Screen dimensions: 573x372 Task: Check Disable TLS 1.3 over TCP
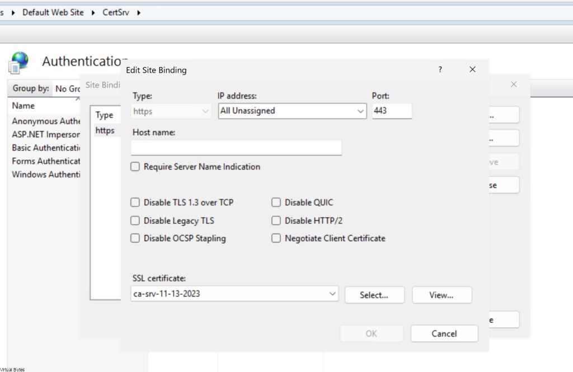(135, 203)
